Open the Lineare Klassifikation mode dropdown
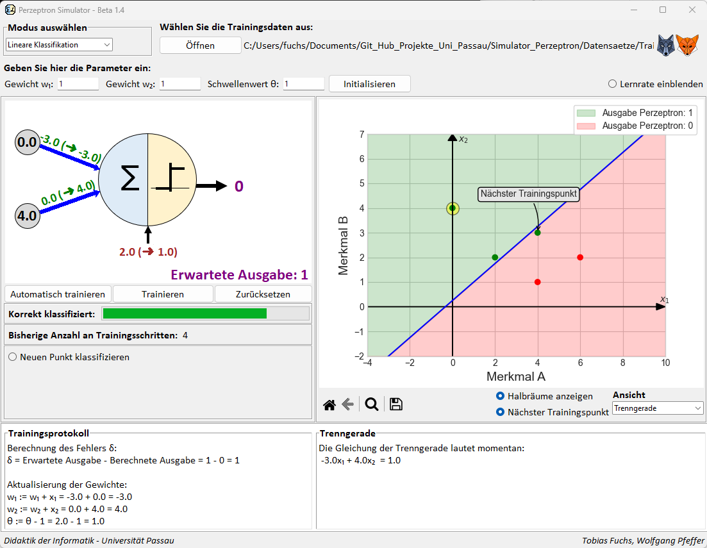Viewport: 707px width, 548px height. click(x=59, y=45)
